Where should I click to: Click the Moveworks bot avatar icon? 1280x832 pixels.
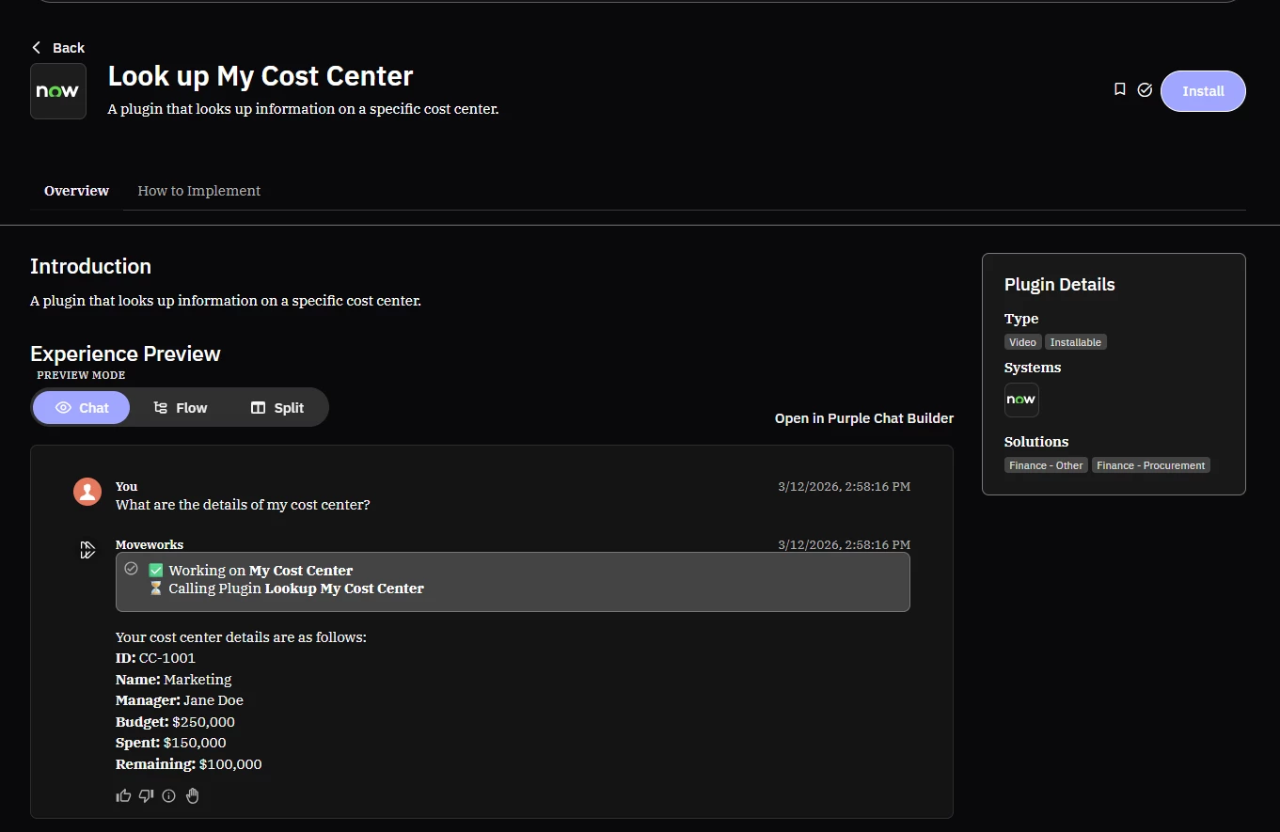pos(87,550)
